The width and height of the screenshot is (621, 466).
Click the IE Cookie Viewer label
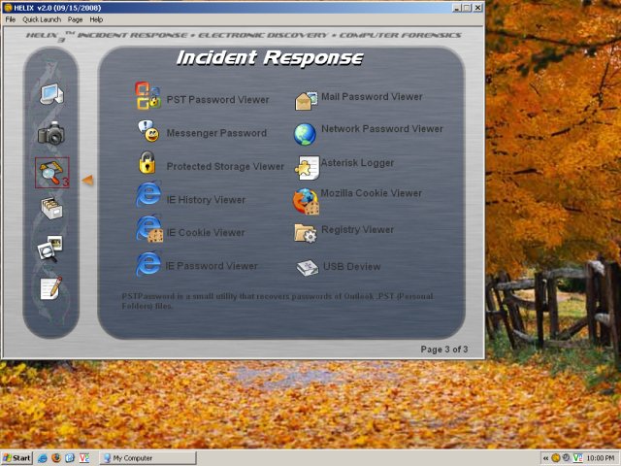(206, 233)
